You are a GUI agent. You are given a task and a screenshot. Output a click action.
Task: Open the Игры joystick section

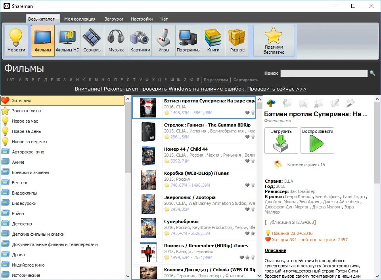163,41
